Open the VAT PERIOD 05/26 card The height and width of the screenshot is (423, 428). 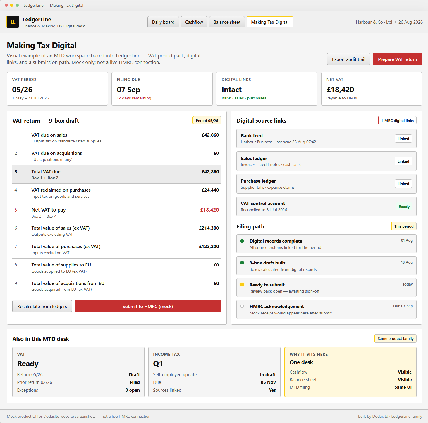[57, 89]
